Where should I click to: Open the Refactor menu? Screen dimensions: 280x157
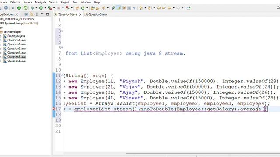[x=15, y=2]
